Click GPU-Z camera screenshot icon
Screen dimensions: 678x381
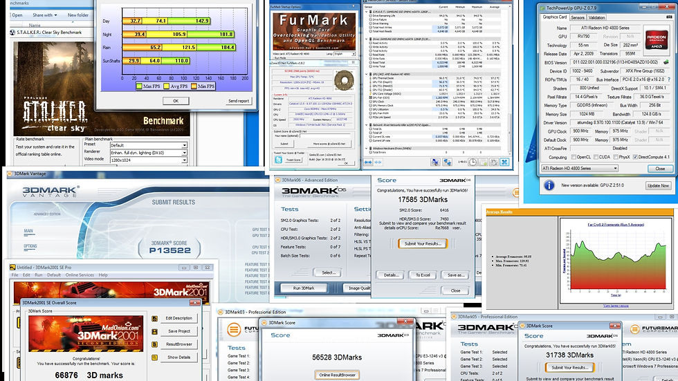point(669,17)
